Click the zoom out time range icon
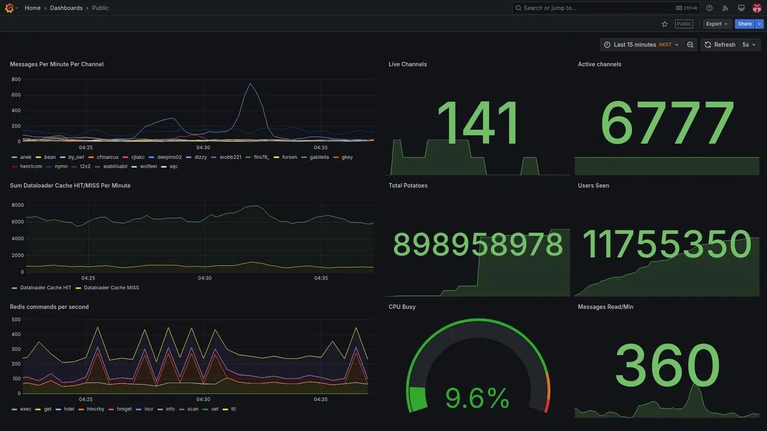767x431 pixels. click(x=690, y=45)
